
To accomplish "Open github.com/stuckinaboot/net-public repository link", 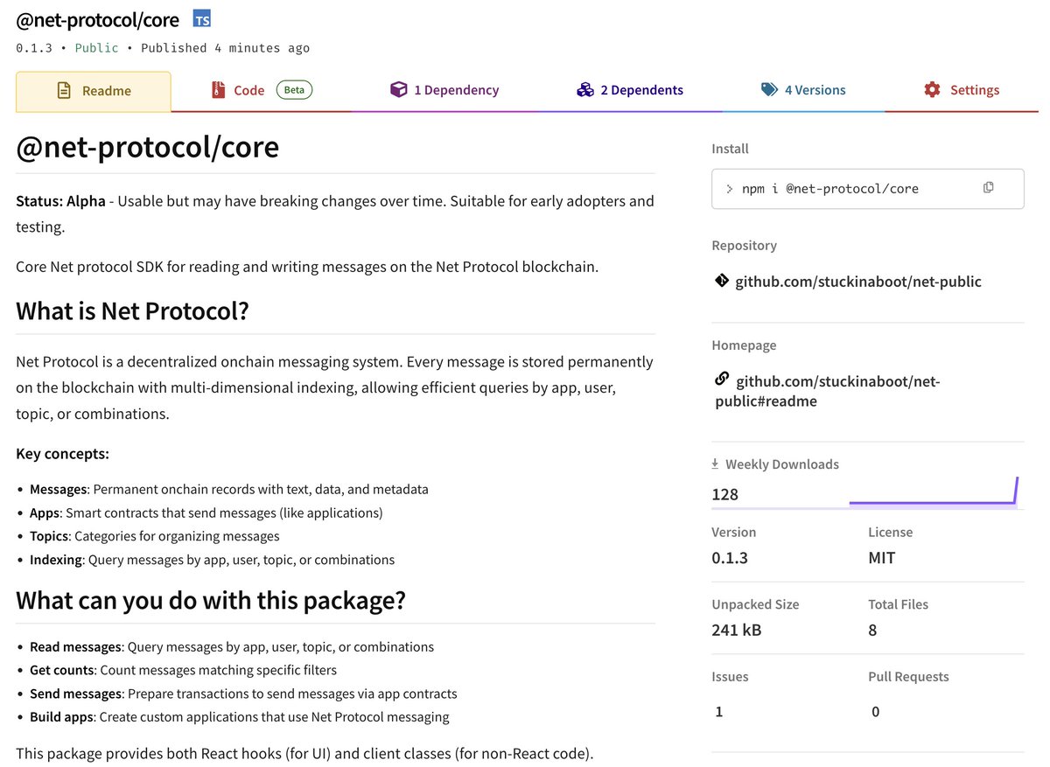I will 857,282.
